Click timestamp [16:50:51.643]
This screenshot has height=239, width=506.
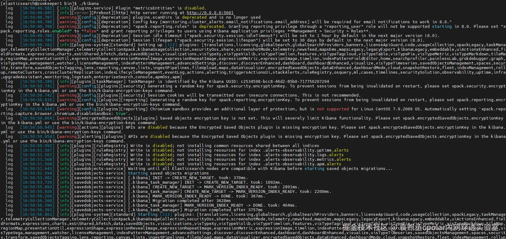coord(37,168)
